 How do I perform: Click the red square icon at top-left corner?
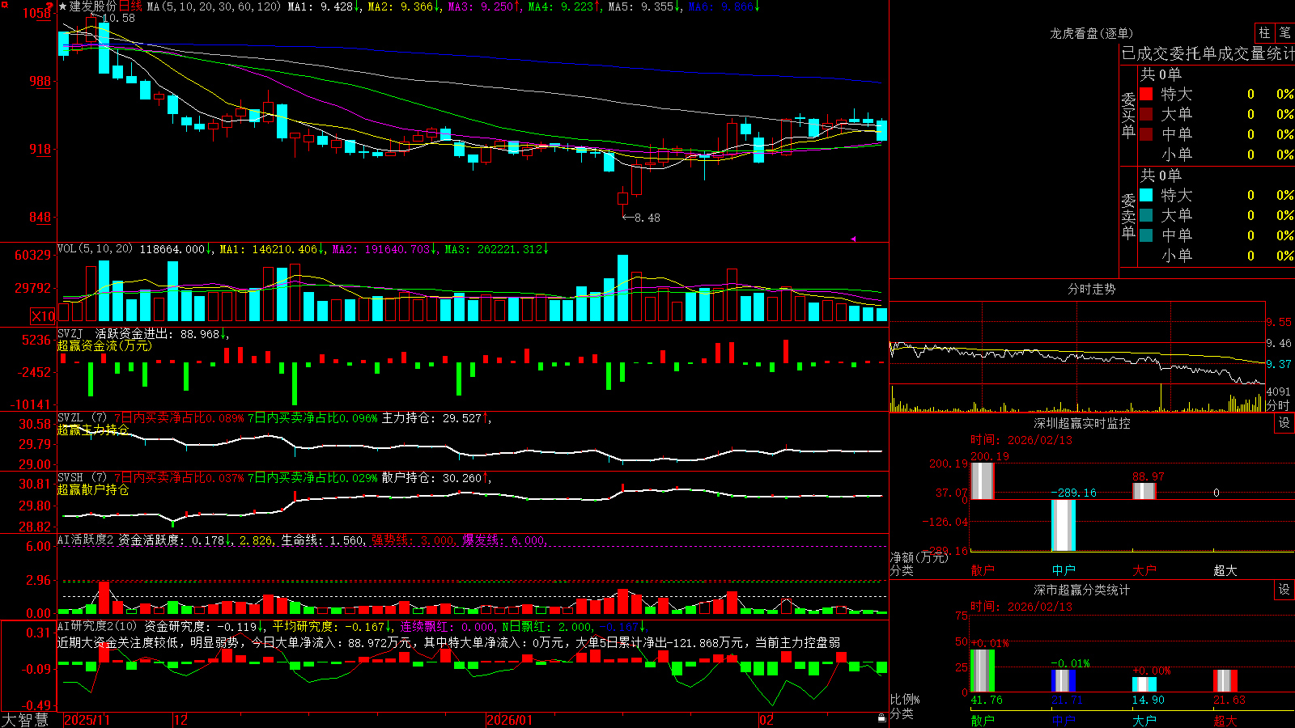[3, 4]
